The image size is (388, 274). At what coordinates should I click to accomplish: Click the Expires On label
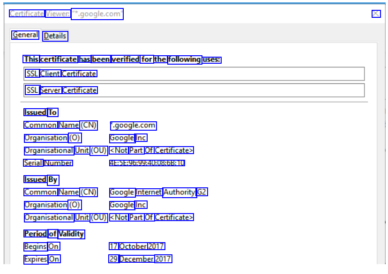pyautogui.click(x=42, y=259)
